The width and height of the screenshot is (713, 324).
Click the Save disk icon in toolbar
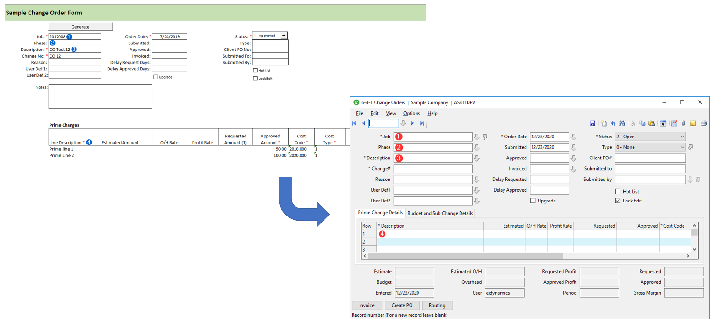[x=592, y=123]
